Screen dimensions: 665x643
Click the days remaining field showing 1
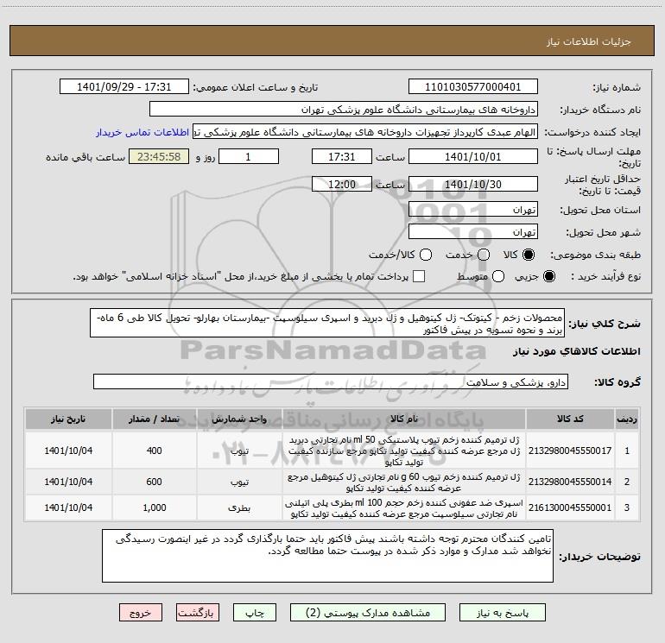pyautogui.click(x=249, y=156)
